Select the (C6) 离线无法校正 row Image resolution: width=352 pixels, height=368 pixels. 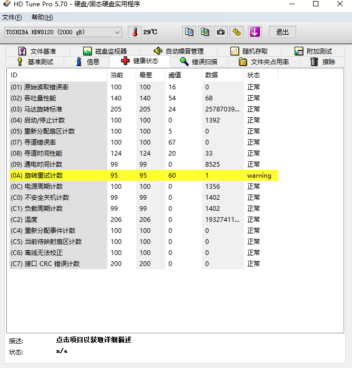tap(144, 252)
